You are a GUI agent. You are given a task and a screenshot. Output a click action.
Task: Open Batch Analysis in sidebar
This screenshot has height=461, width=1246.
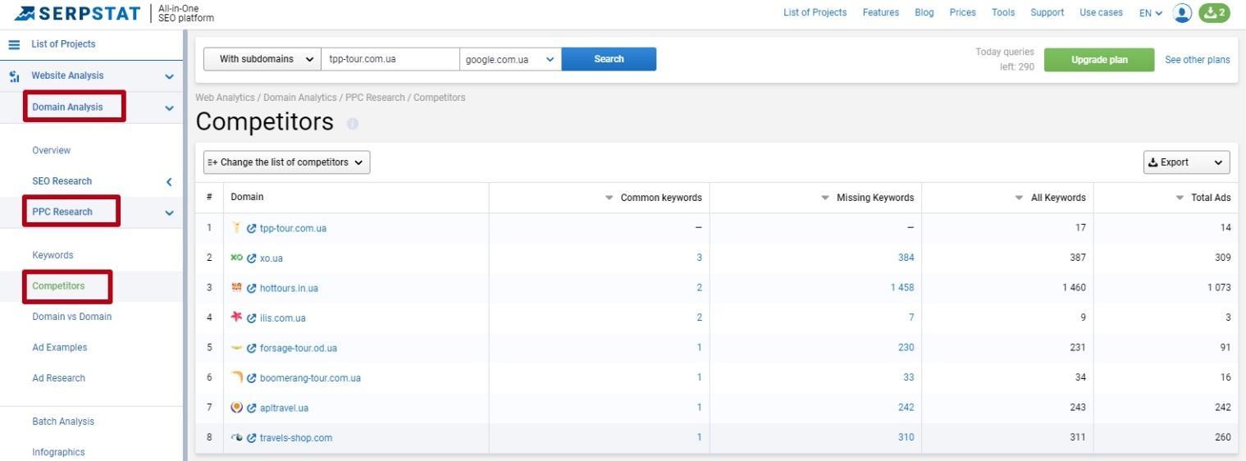(x=63, y=422)
